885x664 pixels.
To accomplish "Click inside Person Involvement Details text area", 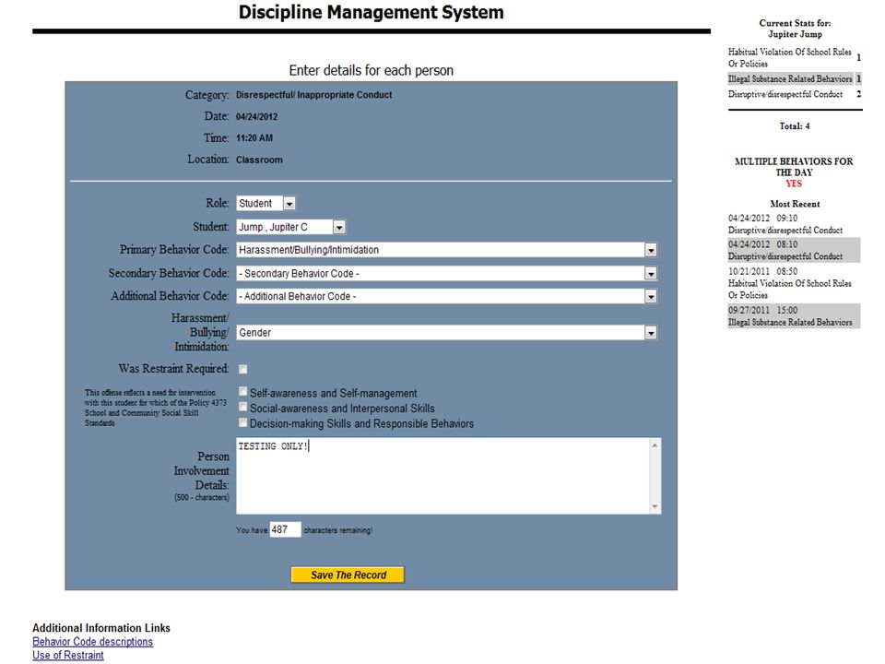I will coord(442,476).
